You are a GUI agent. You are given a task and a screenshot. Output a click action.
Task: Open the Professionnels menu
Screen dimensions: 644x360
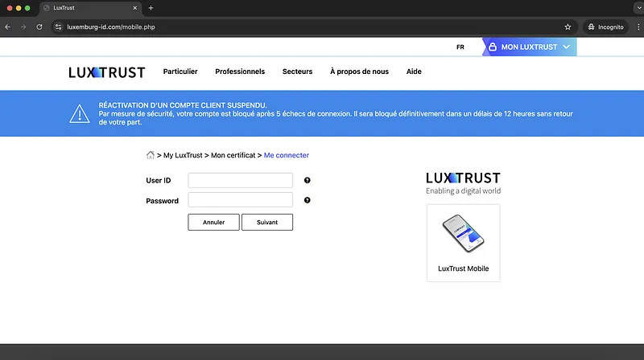240,72
